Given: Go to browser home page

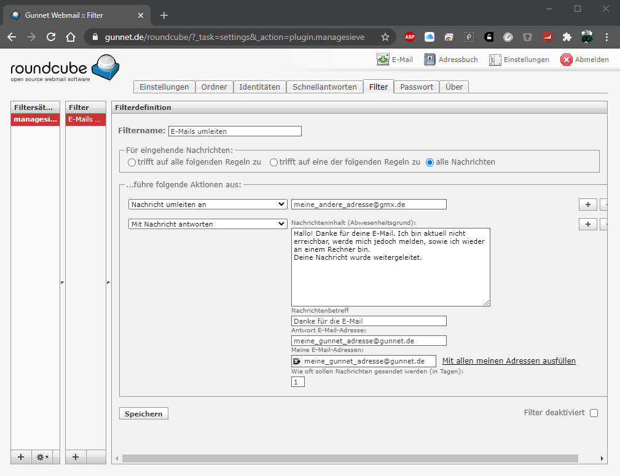Looking at the screenshot, I should [71, 37].
